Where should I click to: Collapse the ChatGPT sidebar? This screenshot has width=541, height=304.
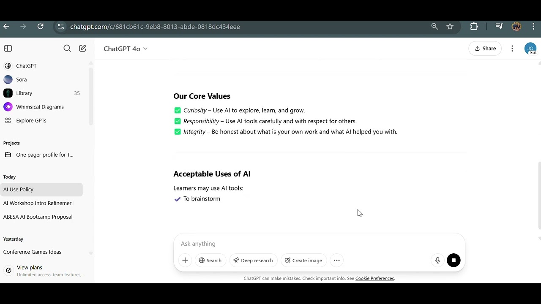(x=8, y=49)
